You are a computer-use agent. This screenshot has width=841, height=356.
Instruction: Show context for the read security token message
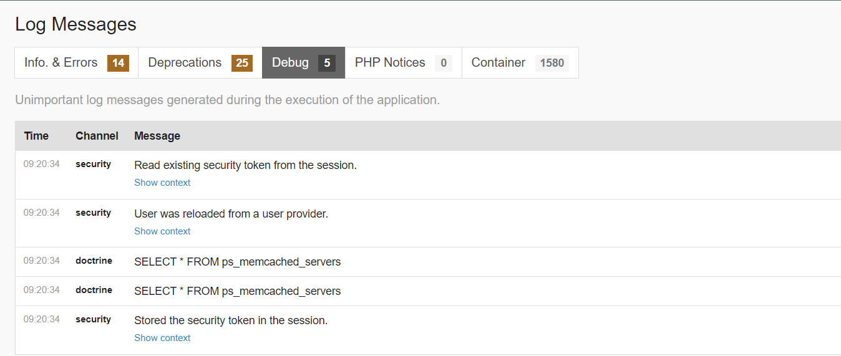tap(162, 183)
